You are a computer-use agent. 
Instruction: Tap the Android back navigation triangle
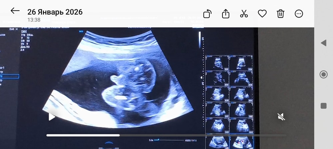click(x=323, y=43)
